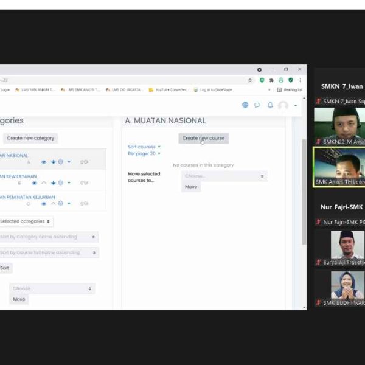
Task: Open the Log in to SlideShare bookmark
Action: pos(213,90)
